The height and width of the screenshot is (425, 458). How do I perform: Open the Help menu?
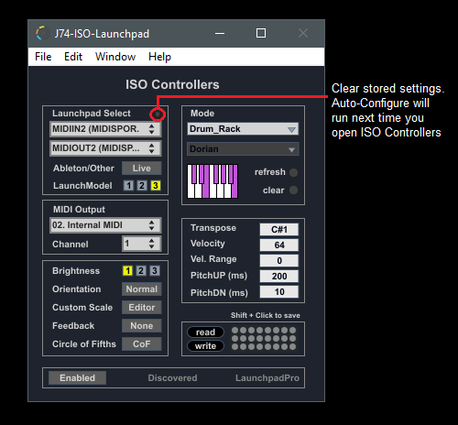point(159,57)
